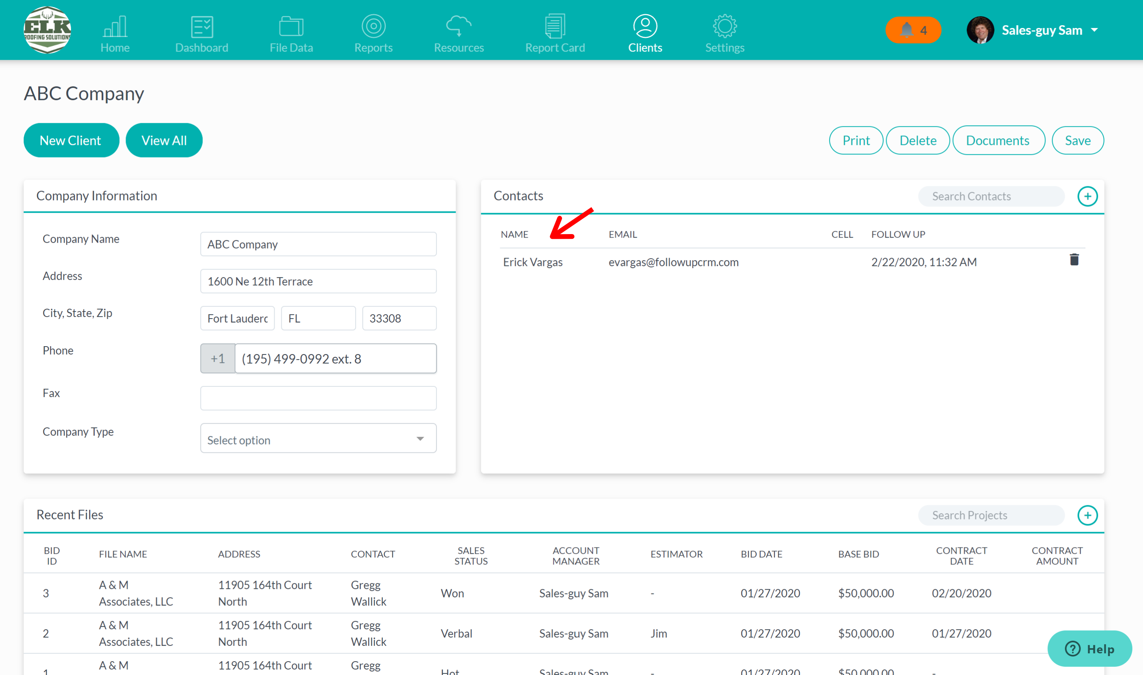Add a new project with plus icon
This screenshot has height=675, width=1143.
1087,516
